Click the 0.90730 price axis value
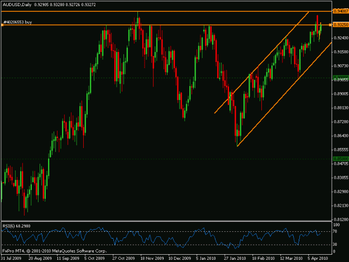This screenshot has height=262, width=349. [341, 66]
